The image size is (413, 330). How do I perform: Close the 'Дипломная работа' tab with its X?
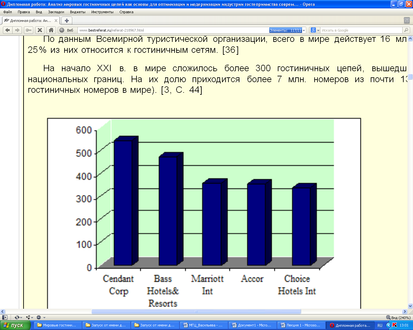56,21
